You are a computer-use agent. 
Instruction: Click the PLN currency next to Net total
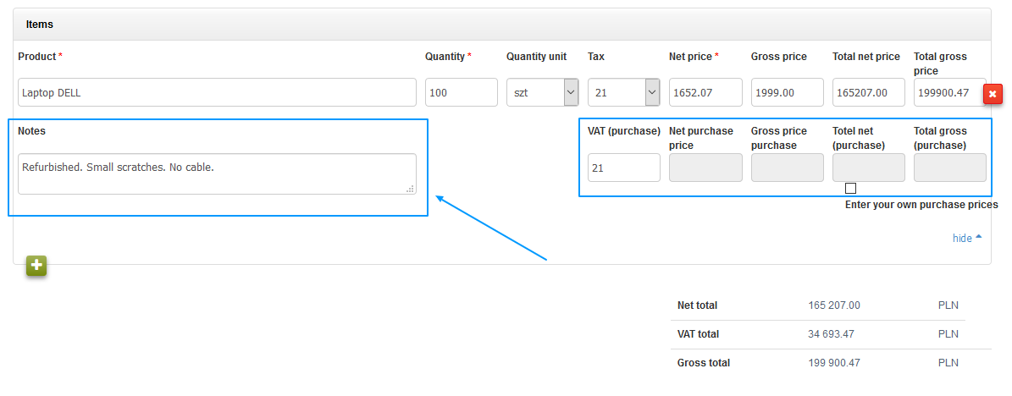[948, 305]
